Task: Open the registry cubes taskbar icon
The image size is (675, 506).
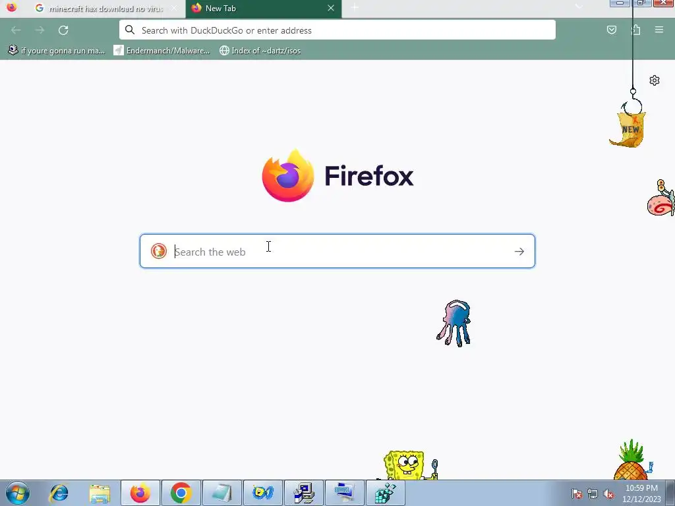Action: point(385,493)
